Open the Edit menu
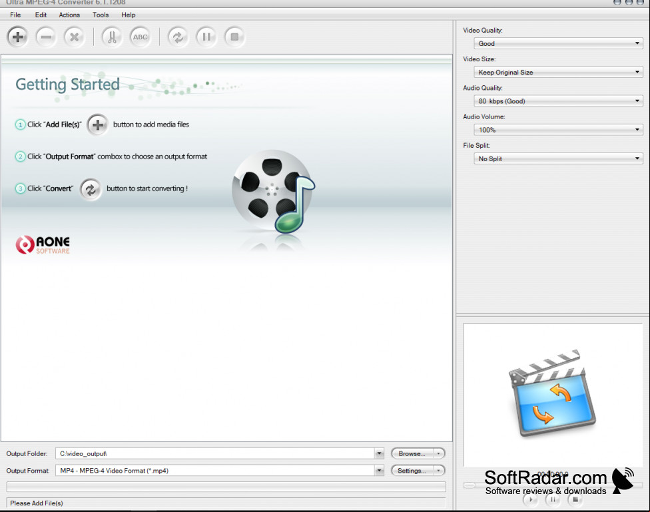Viewport: 650px width, 512px height. 41,15
